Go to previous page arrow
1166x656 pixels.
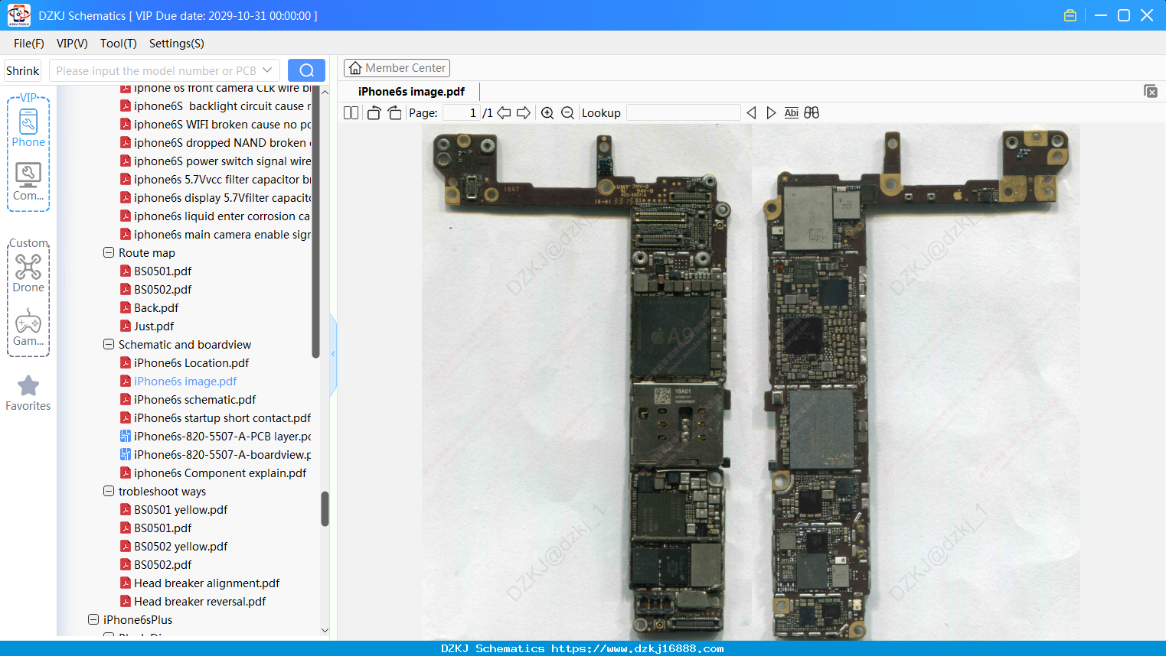point(504,112)
